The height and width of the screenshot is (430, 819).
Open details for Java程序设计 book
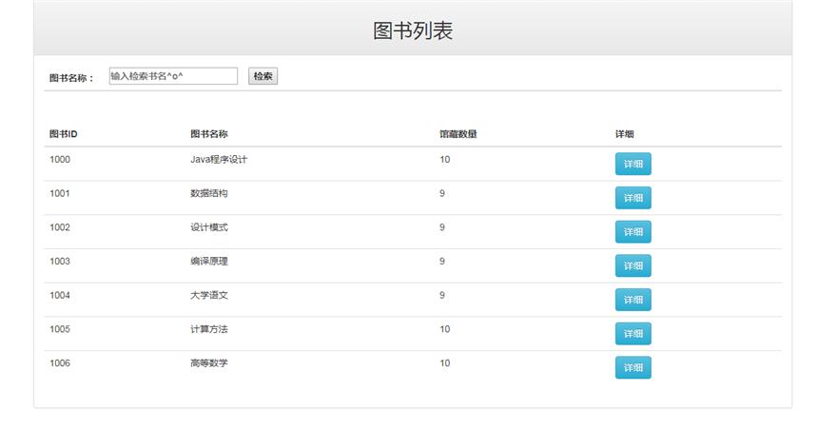pos(634,164)
